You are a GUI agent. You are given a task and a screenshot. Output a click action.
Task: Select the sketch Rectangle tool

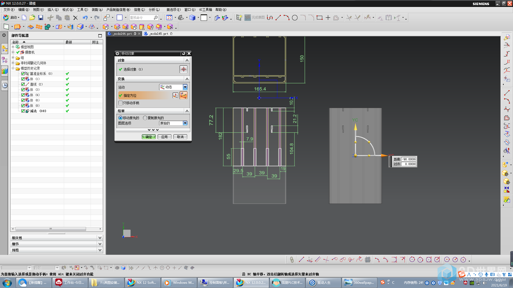(x=320, y=18)
